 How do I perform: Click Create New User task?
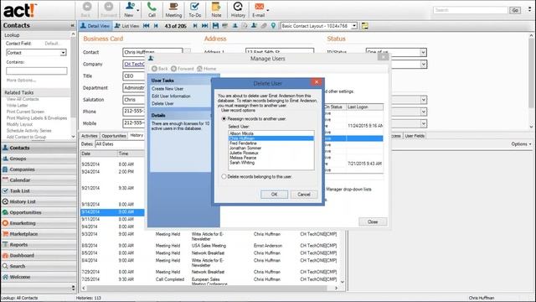pyautogui.click(x=167, y=89)
